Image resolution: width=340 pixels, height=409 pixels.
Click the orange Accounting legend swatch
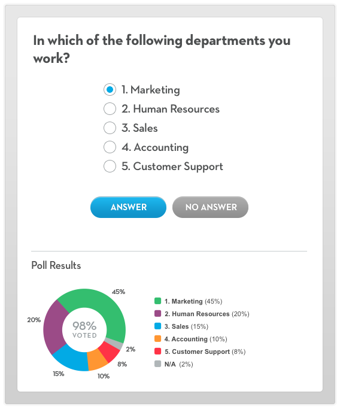click(158, 339)
